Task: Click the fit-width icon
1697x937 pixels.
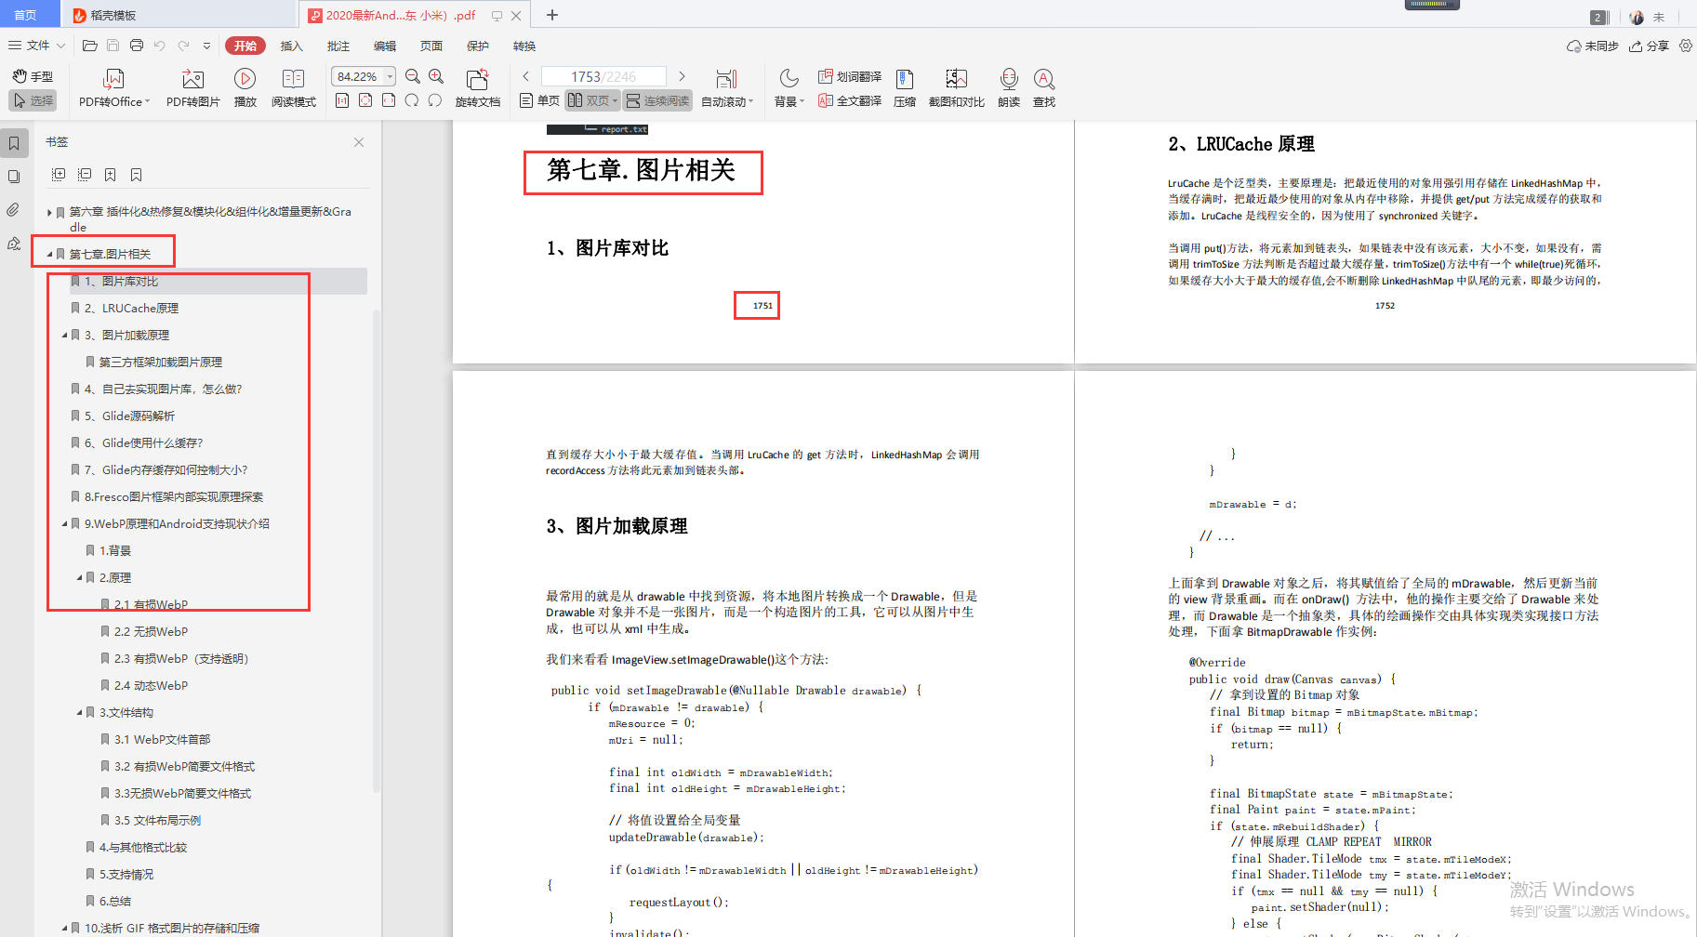Action: click(389, 100)
